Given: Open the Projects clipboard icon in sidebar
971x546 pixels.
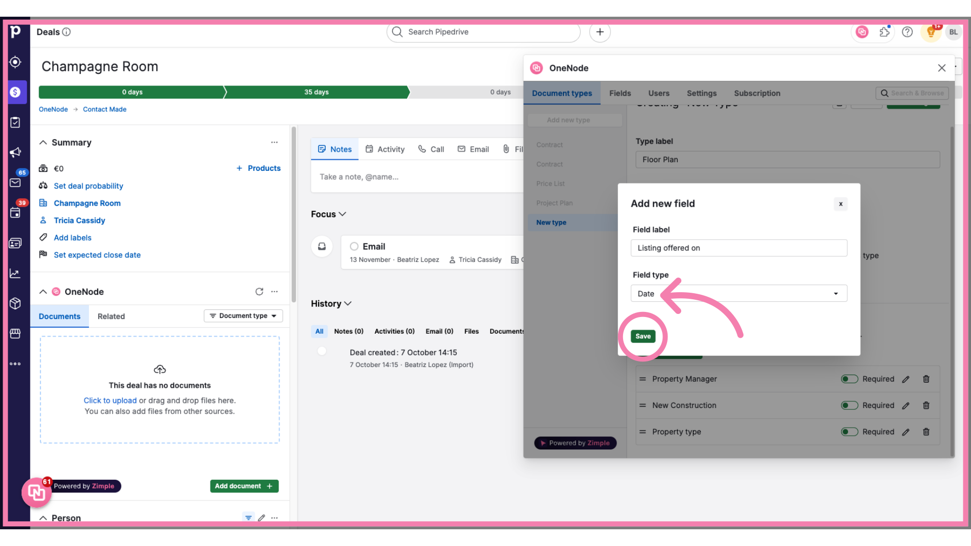Looking at the screenshot, I should [15, 122].
